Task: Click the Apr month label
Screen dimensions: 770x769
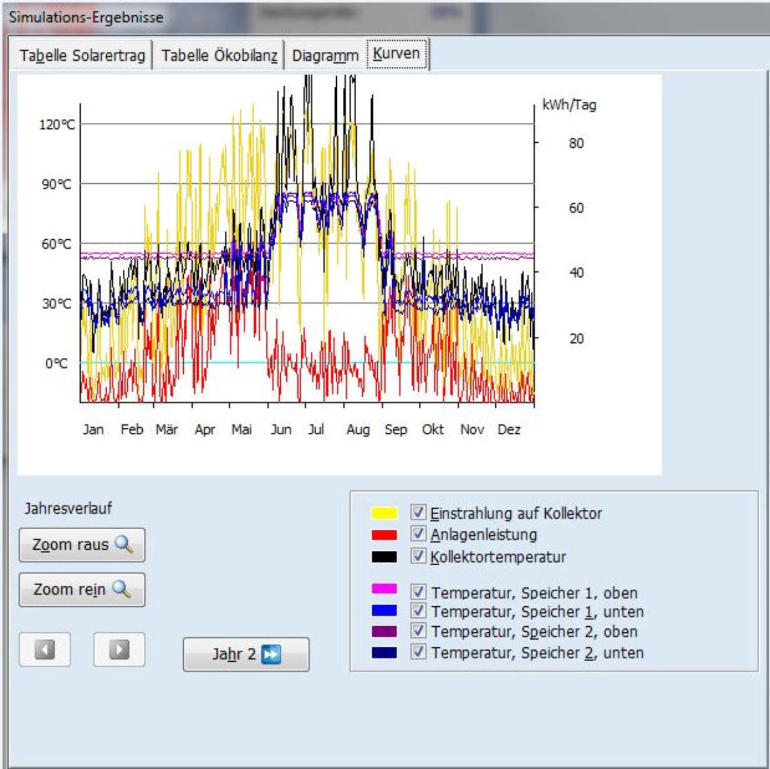Action: coord(205,430)
